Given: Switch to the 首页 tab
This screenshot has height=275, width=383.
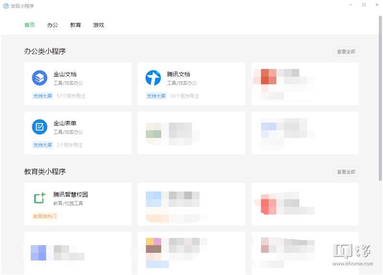Looking at the screenshot, I should (x=30, y=25).
